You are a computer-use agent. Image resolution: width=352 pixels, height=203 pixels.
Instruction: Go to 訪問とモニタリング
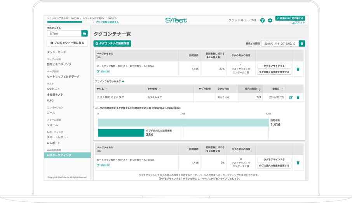[x=59, y=64]
